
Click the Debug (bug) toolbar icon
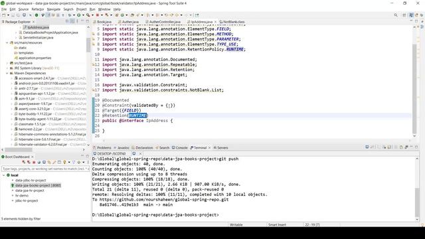(x=69, y=15)
